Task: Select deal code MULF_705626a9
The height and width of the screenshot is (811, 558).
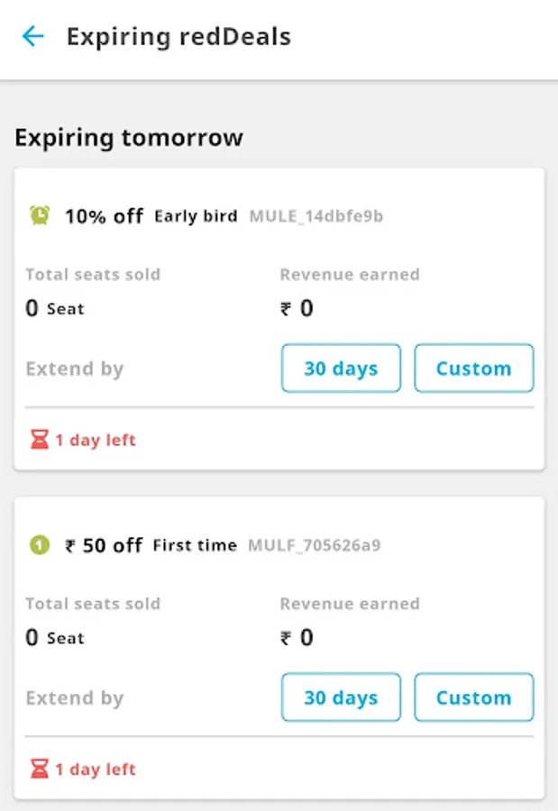Action: [x=315, y=545]
